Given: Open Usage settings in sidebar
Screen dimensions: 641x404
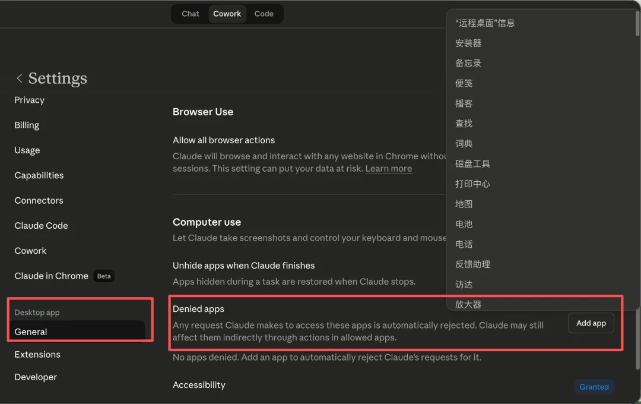Looking at the screenshot, I should (x=27, y=150).
